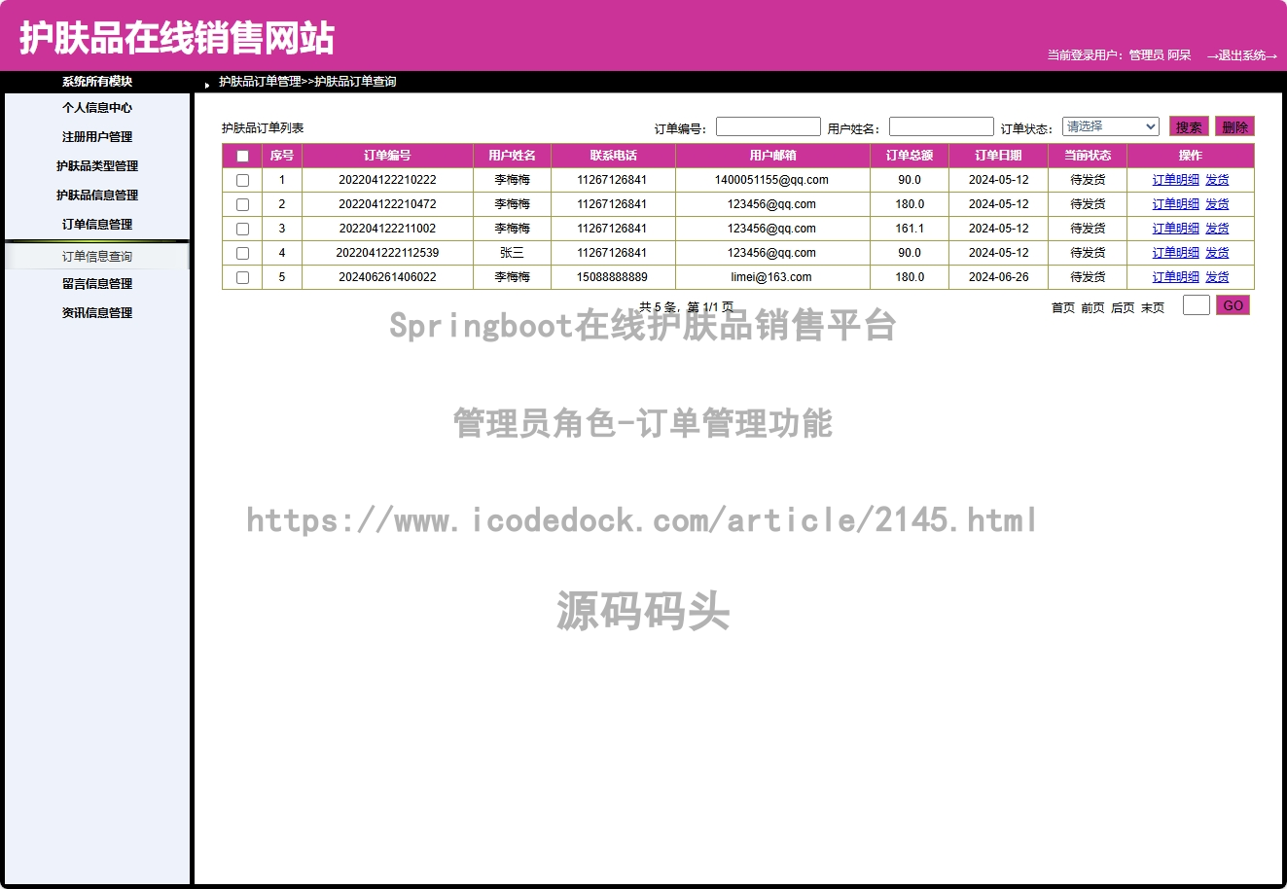The height and width of the screenshot is (889, 1287).
Task: Click 发货 for order 202406261406022
Action: click(1217, 277)
